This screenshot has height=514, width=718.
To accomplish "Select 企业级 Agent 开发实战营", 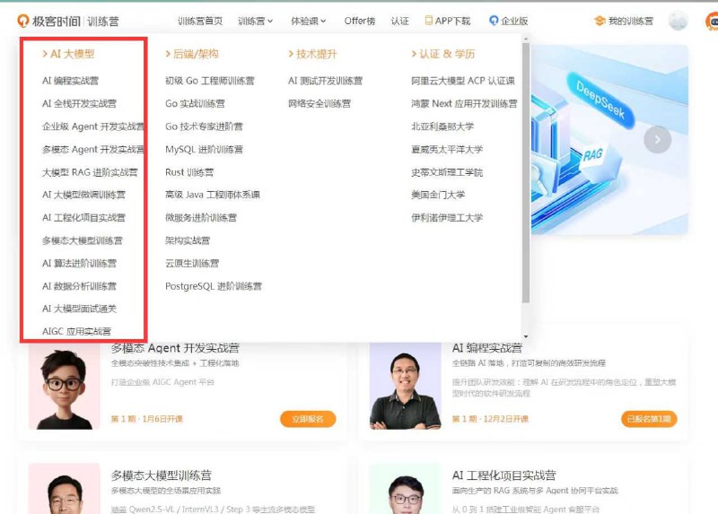I will (x=93, y=126).
